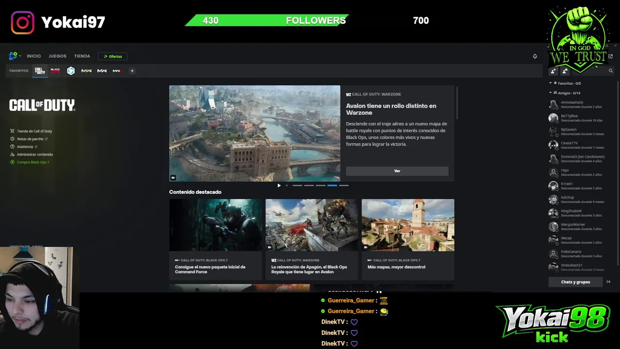Add a game to favorites bar
Image resolution: width=620 pixels, height=349 pixels.
click(132, 71)
